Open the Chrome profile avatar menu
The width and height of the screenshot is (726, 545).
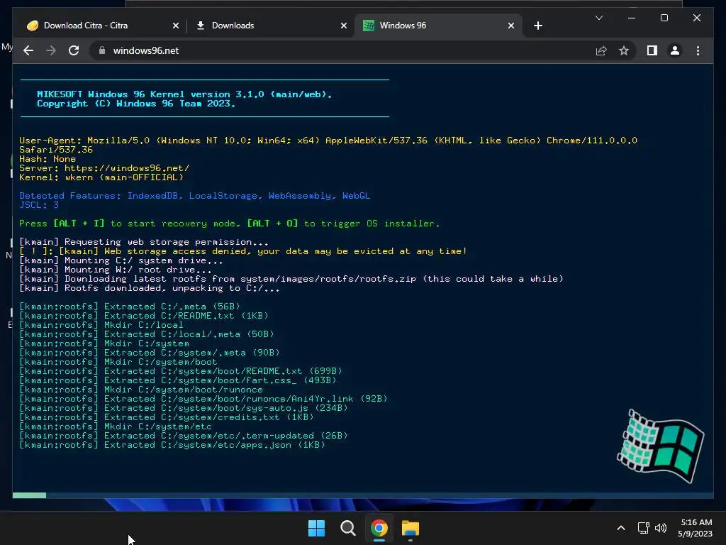click(x=675, y=50)
